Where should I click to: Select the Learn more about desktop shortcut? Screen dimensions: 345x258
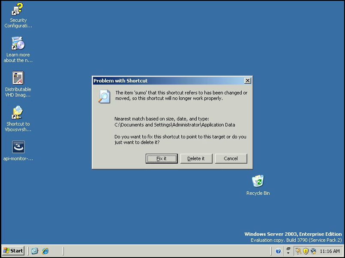pyautogui.click(x=18, y=44)
